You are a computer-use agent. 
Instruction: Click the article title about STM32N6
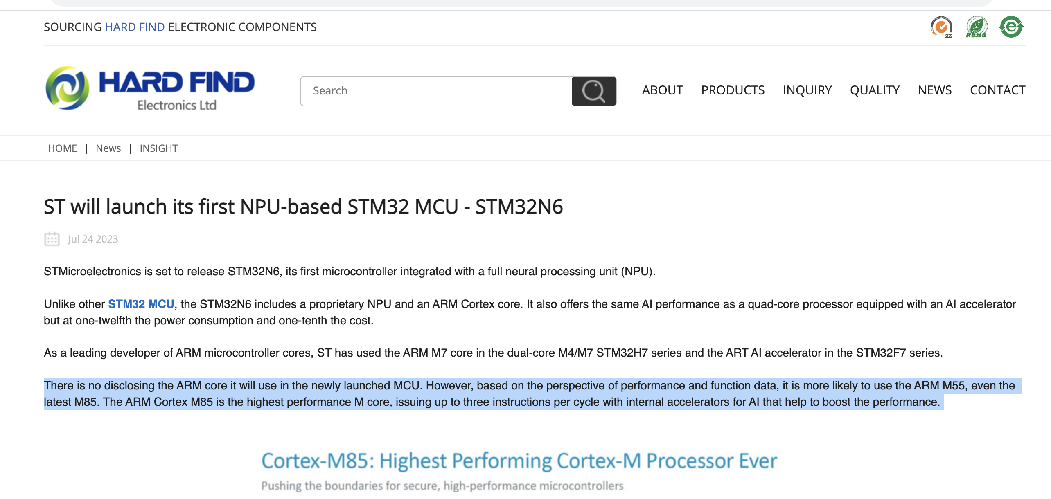(x=303, y=207)
